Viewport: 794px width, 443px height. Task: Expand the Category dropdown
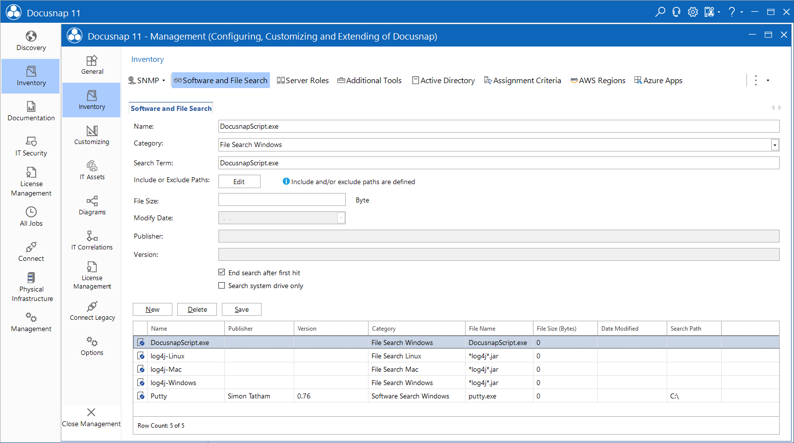pos(775,145)
